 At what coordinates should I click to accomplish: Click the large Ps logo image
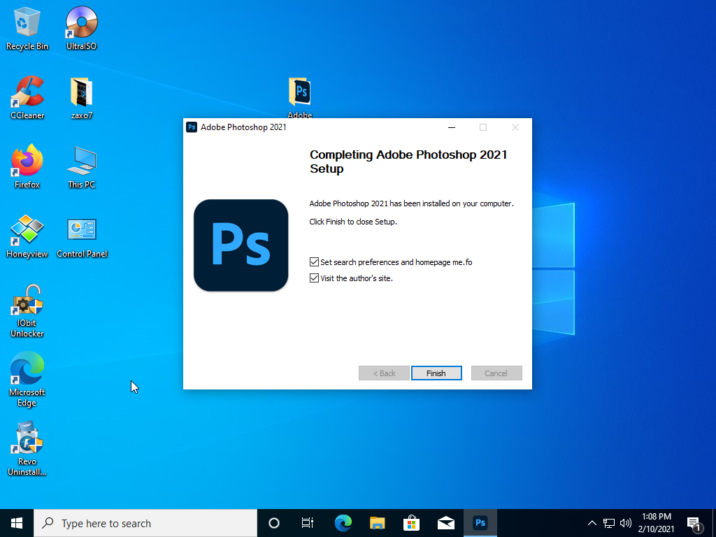tap(241, 245)
